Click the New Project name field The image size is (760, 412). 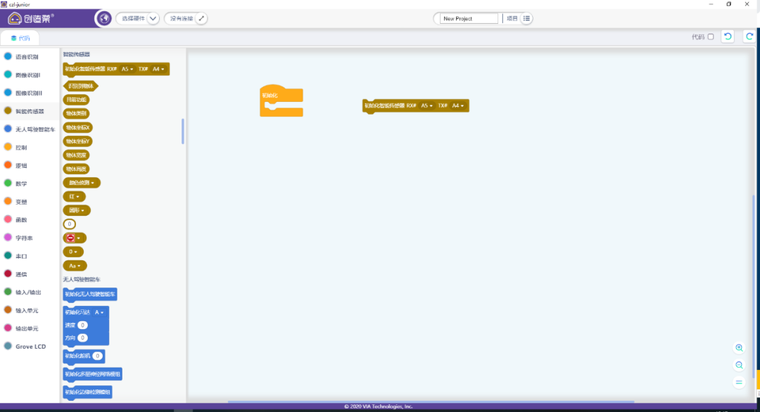click(468, 18)
